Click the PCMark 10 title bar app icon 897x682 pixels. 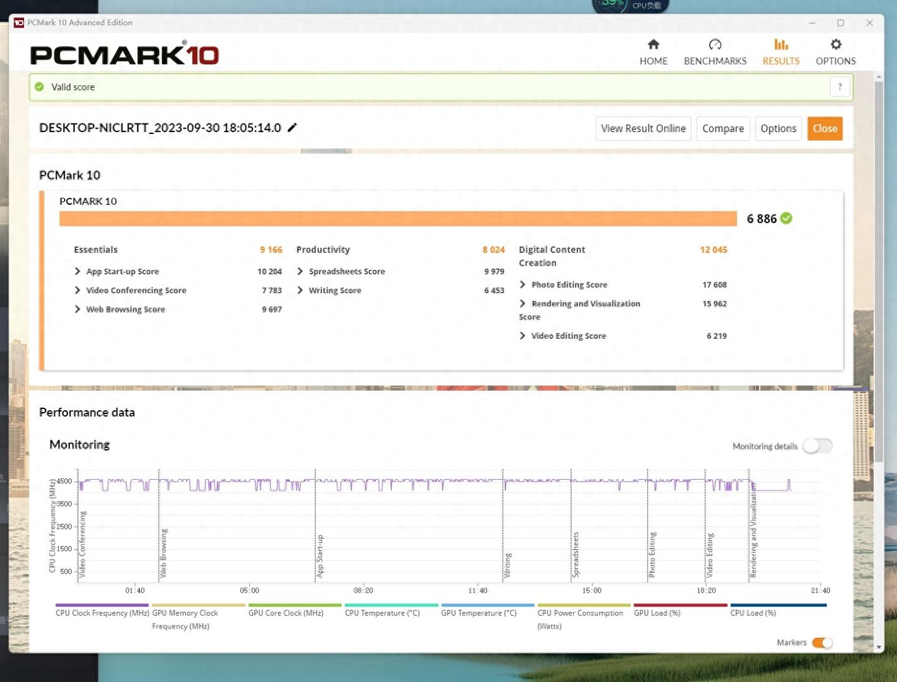(19, 22)
